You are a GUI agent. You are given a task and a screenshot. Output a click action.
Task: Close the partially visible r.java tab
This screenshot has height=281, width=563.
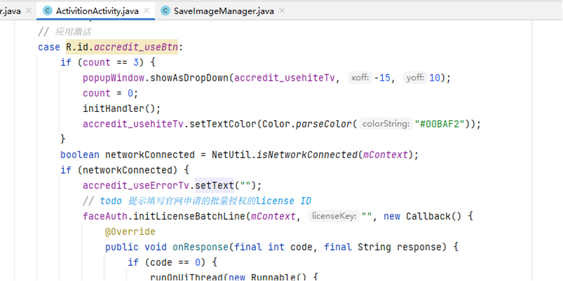[30, 11]
